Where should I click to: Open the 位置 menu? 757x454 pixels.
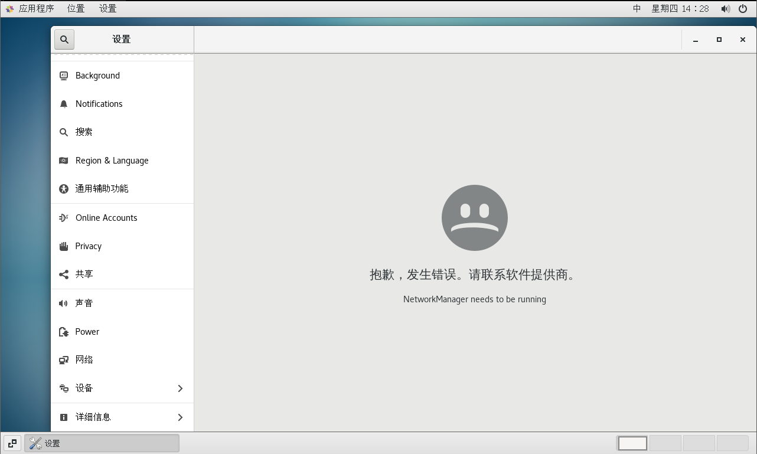click(x=76, y=8)
